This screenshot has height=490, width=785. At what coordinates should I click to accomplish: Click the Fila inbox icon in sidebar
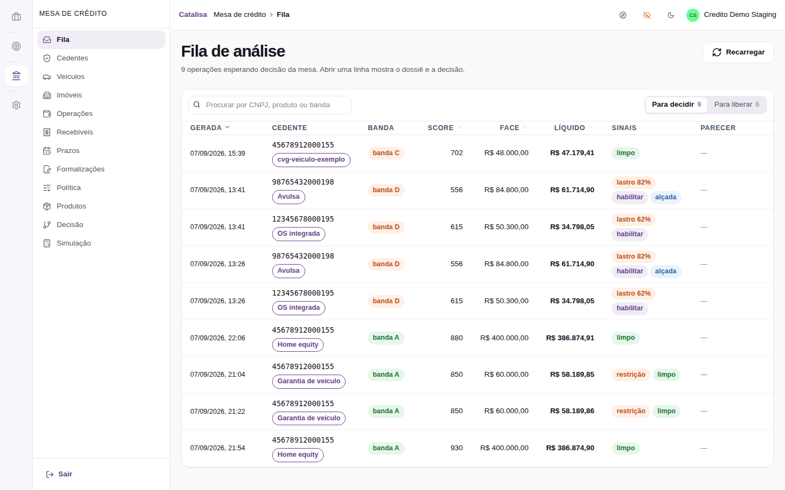point(47,40)
